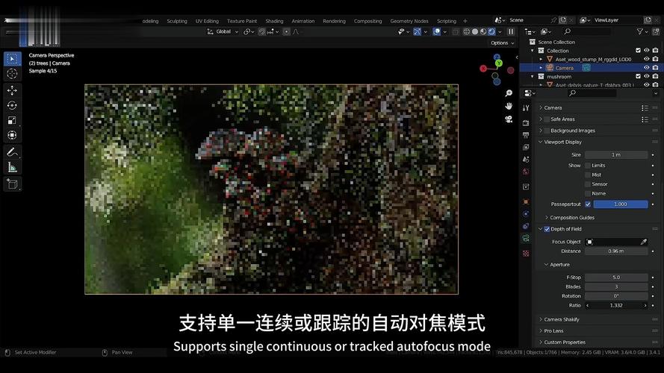Switch to material preview shading

[x=483, y=32]
